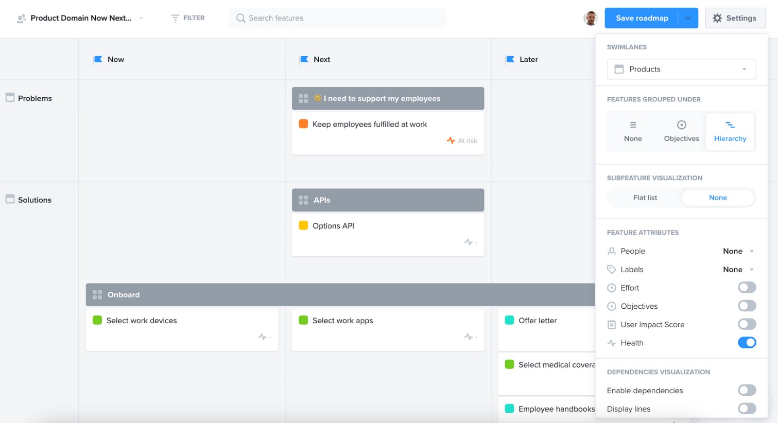The image size is (778, 423).
Task: Open the Labels None dropdown
Action: pos(738,270)
